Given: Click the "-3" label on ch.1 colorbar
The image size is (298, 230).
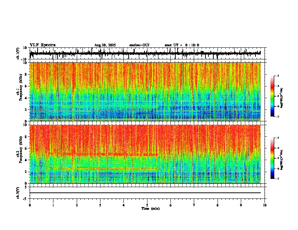Looking at the screenshot, I should click(277, 76).
